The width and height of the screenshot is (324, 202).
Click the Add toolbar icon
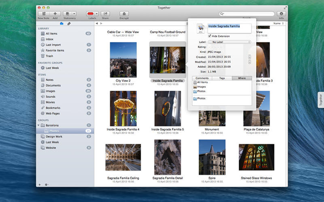55,13
